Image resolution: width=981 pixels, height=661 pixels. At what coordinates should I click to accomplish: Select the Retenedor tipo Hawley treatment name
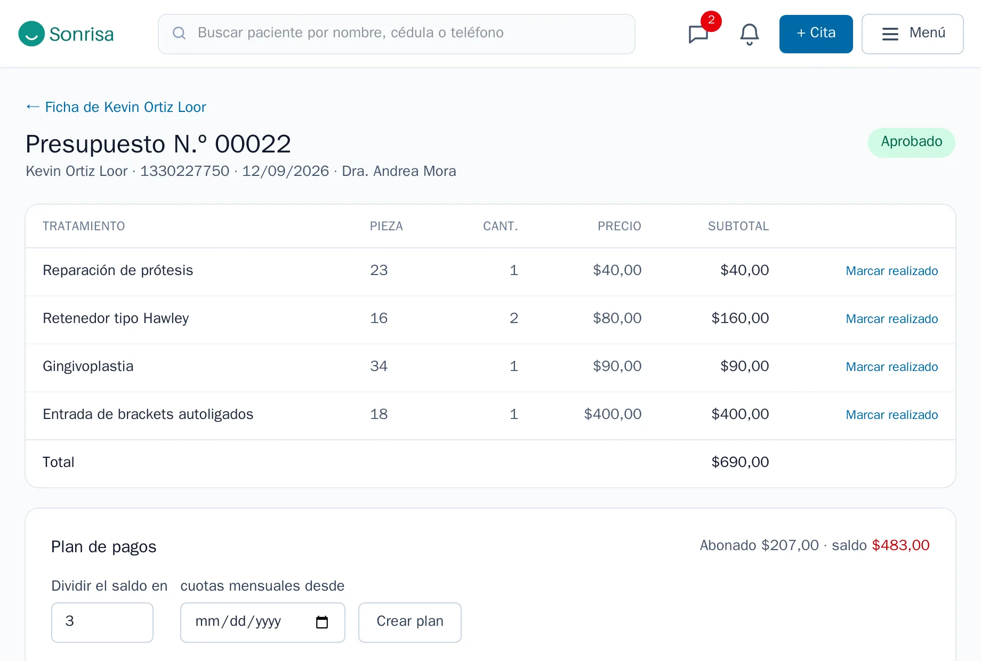(116, 318)
